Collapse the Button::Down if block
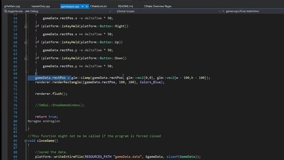Screen dimensions: 284x160 (26, 58)
